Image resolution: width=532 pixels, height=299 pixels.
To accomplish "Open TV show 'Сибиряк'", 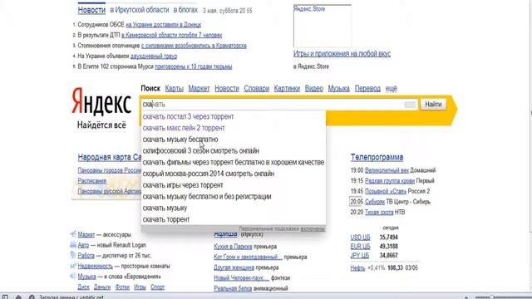I will click(x=375, y=202).
